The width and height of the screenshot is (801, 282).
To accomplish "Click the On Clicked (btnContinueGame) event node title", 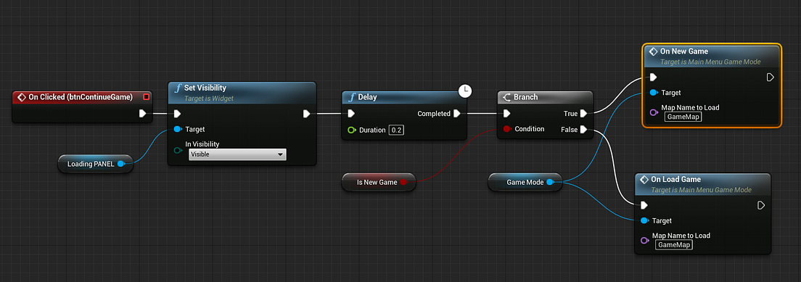I will (81, 96).
